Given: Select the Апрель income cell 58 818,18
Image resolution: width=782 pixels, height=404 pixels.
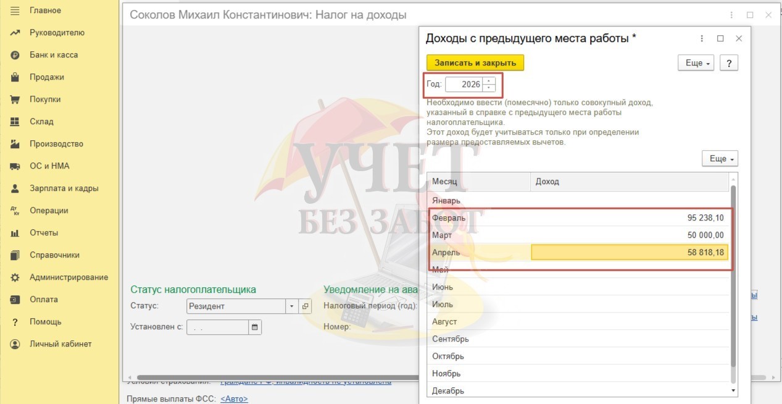Looking at the screenshot, I should [x=630, y=253].
